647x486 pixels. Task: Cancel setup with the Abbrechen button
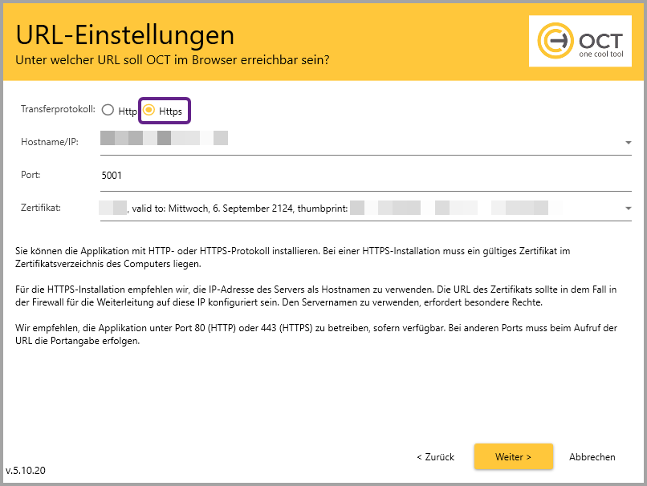592,457
